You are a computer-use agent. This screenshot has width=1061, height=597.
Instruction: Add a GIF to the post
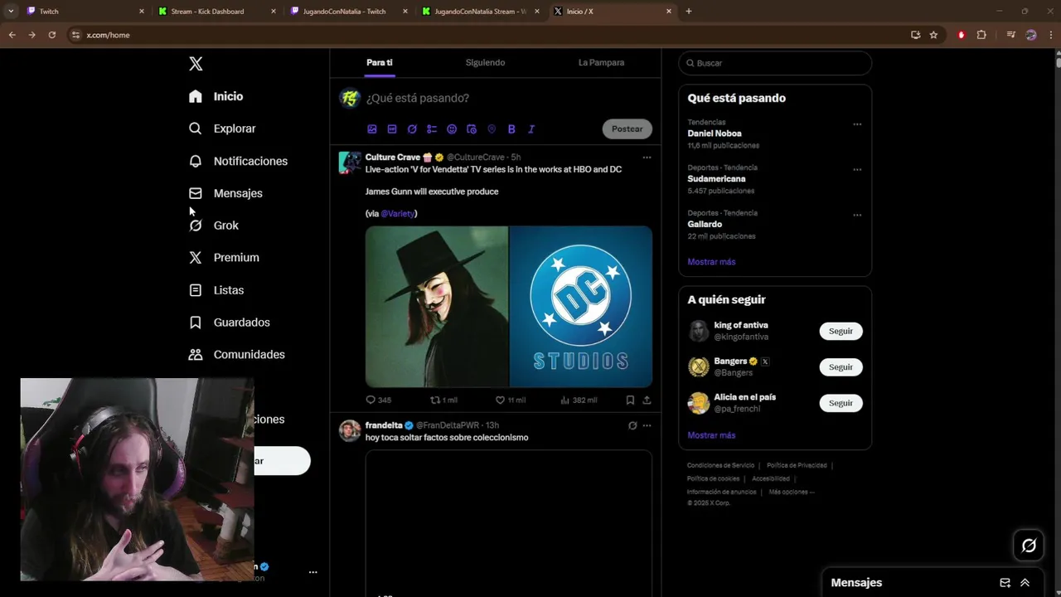point(392,129)
